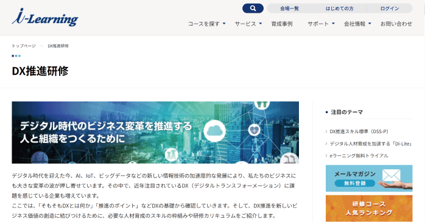This screenshot has height=222, width=425.
Task: Click chevron beside eラーニング無料トライアル
Action: coord(326,156)
